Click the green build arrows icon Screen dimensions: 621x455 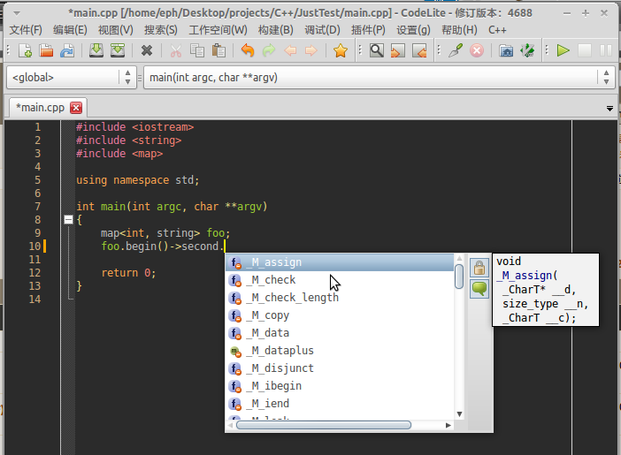click(527, 50)
